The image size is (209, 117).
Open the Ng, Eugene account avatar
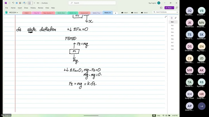tap(159, 3)
